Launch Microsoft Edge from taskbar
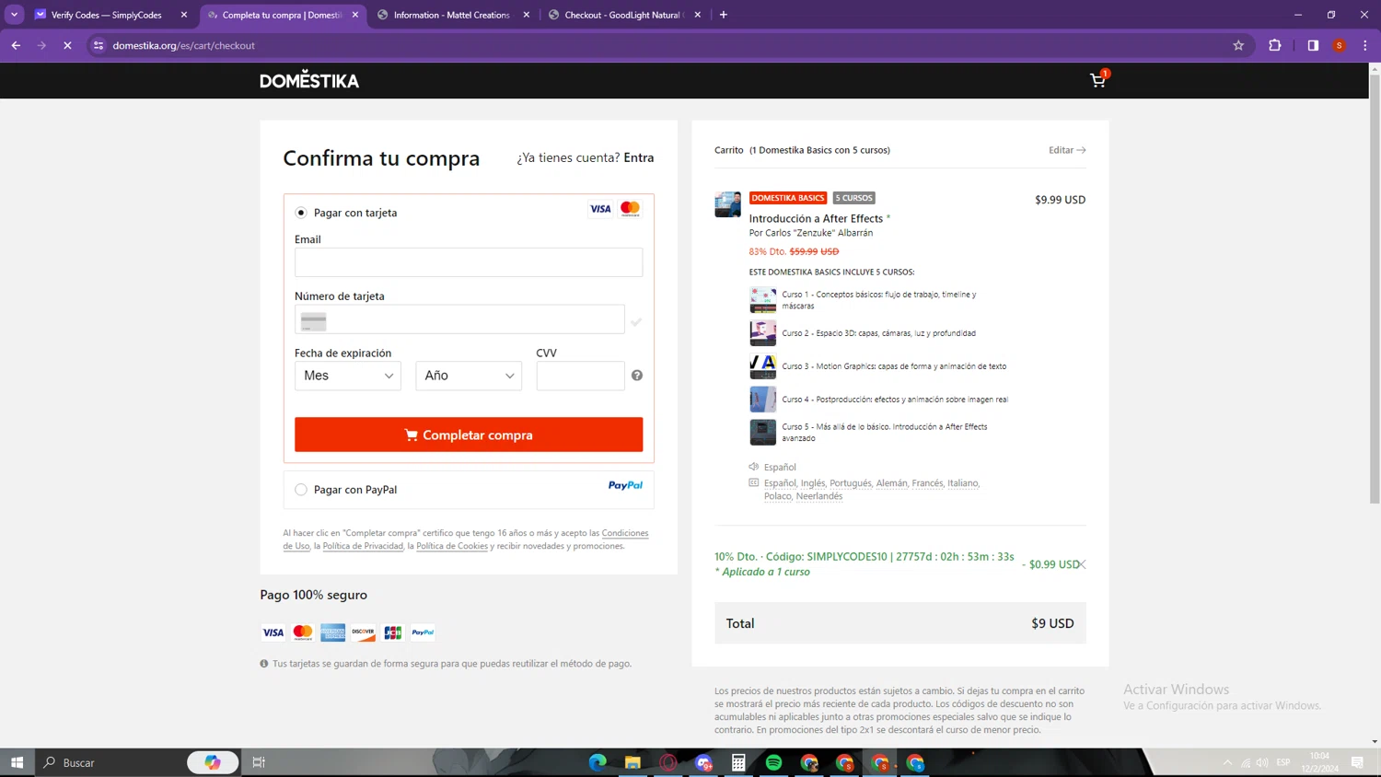1381x777 pixels. click(598, 762)
